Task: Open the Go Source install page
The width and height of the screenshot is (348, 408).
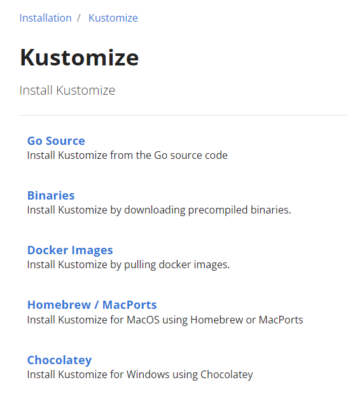Action: pos(56,141)
